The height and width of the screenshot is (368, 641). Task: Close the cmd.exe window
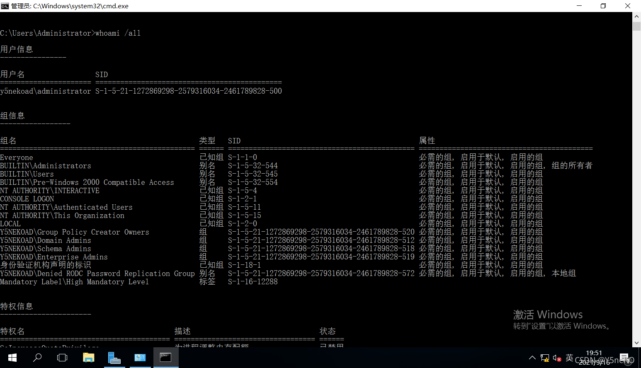tap(628, 6)
